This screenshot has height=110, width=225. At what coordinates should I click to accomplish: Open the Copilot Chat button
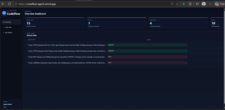219,4
